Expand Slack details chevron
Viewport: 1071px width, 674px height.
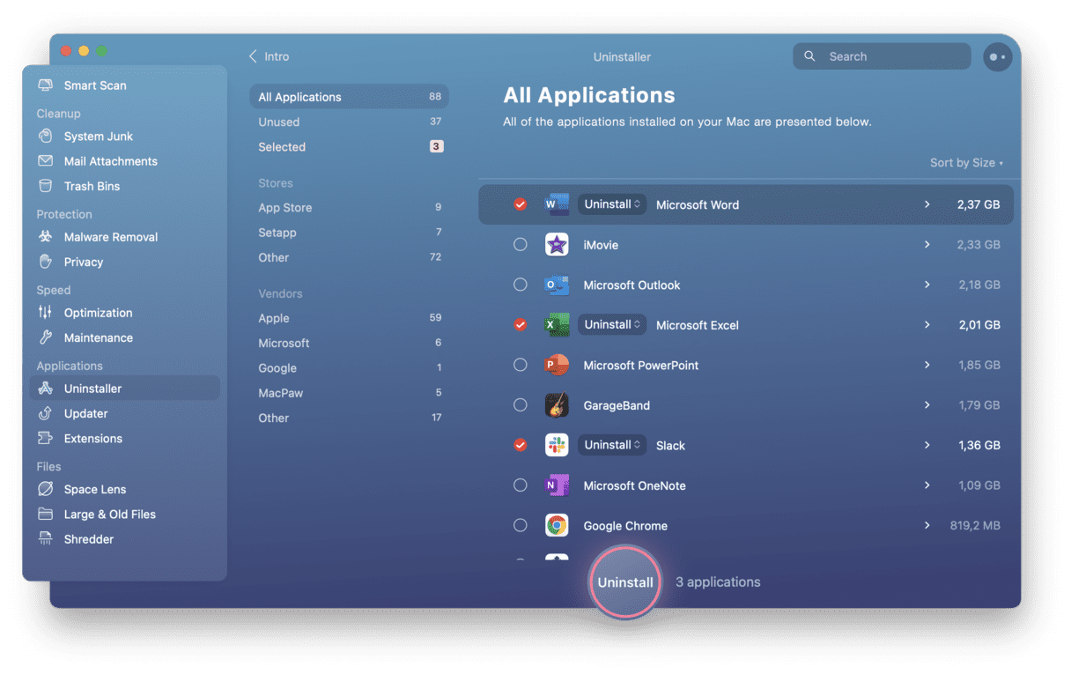click(x=927, y=445)
